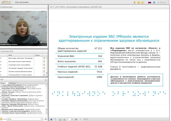The height and width of the screenshot is (121, 171).
Task: Select participant Зыкова Наталья Валентиновна
Action: pos(20,71)
